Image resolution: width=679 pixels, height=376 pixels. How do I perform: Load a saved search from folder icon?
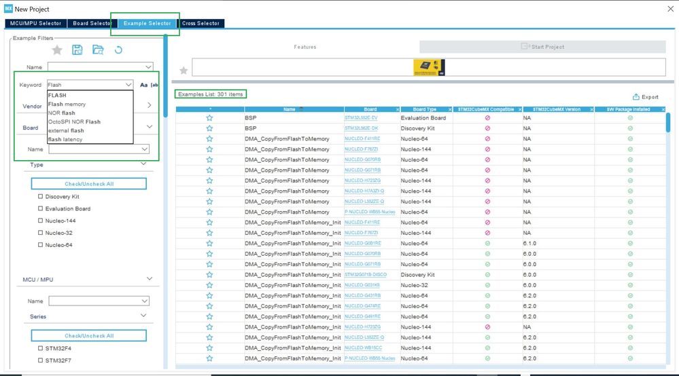click(98, 50)
